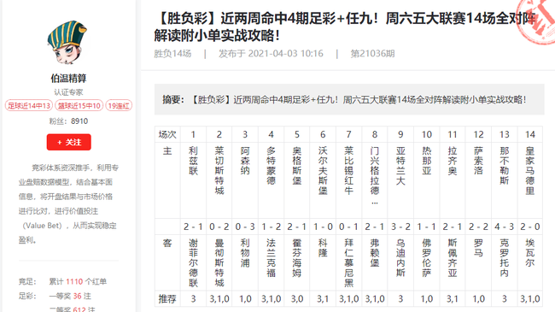This screenshot has height=312, width=555.
Task: Click the fan count 8910
Action: (x=79, y=121)
